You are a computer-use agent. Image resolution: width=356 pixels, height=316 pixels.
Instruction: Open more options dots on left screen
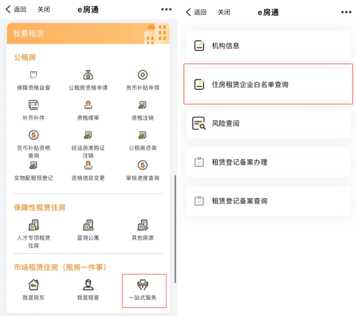click(166, 9)
